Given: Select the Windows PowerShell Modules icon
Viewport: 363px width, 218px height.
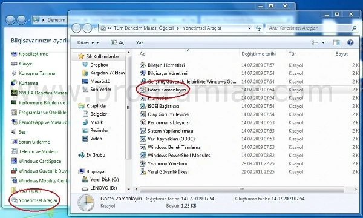Looking at the screenshot, I should tap(143, 156).
